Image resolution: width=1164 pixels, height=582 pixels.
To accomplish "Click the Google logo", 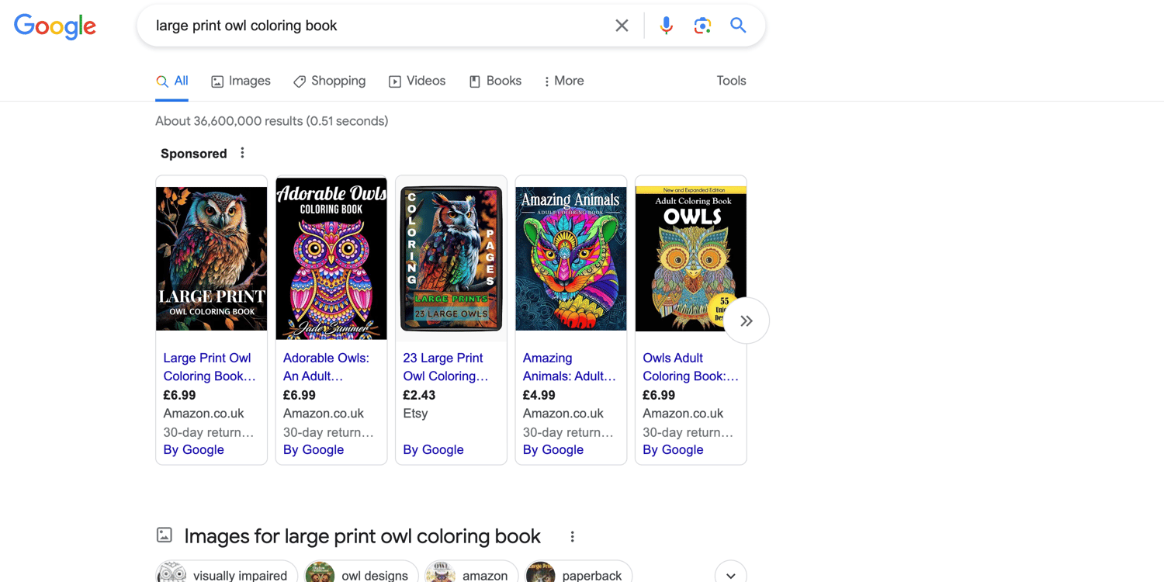I will [x=54, y=26].
